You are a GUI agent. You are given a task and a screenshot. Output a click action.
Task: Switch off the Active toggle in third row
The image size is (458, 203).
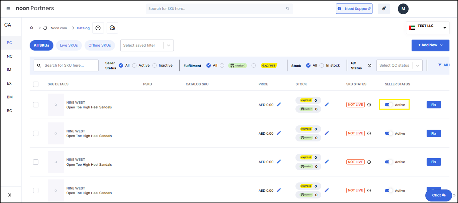click(x=388, y=162)
